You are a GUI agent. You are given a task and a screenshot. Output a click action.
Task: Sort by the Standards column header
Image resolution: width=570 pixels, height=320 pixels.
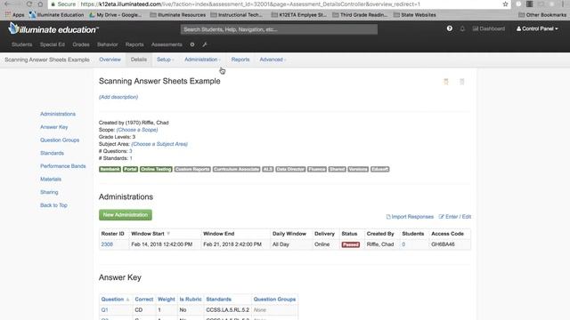218,300
